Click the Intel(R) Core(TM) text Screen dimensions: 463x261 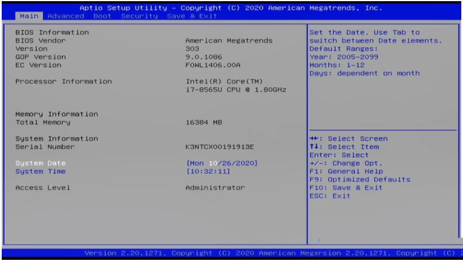pyautogui.click(x=224, y=81)
